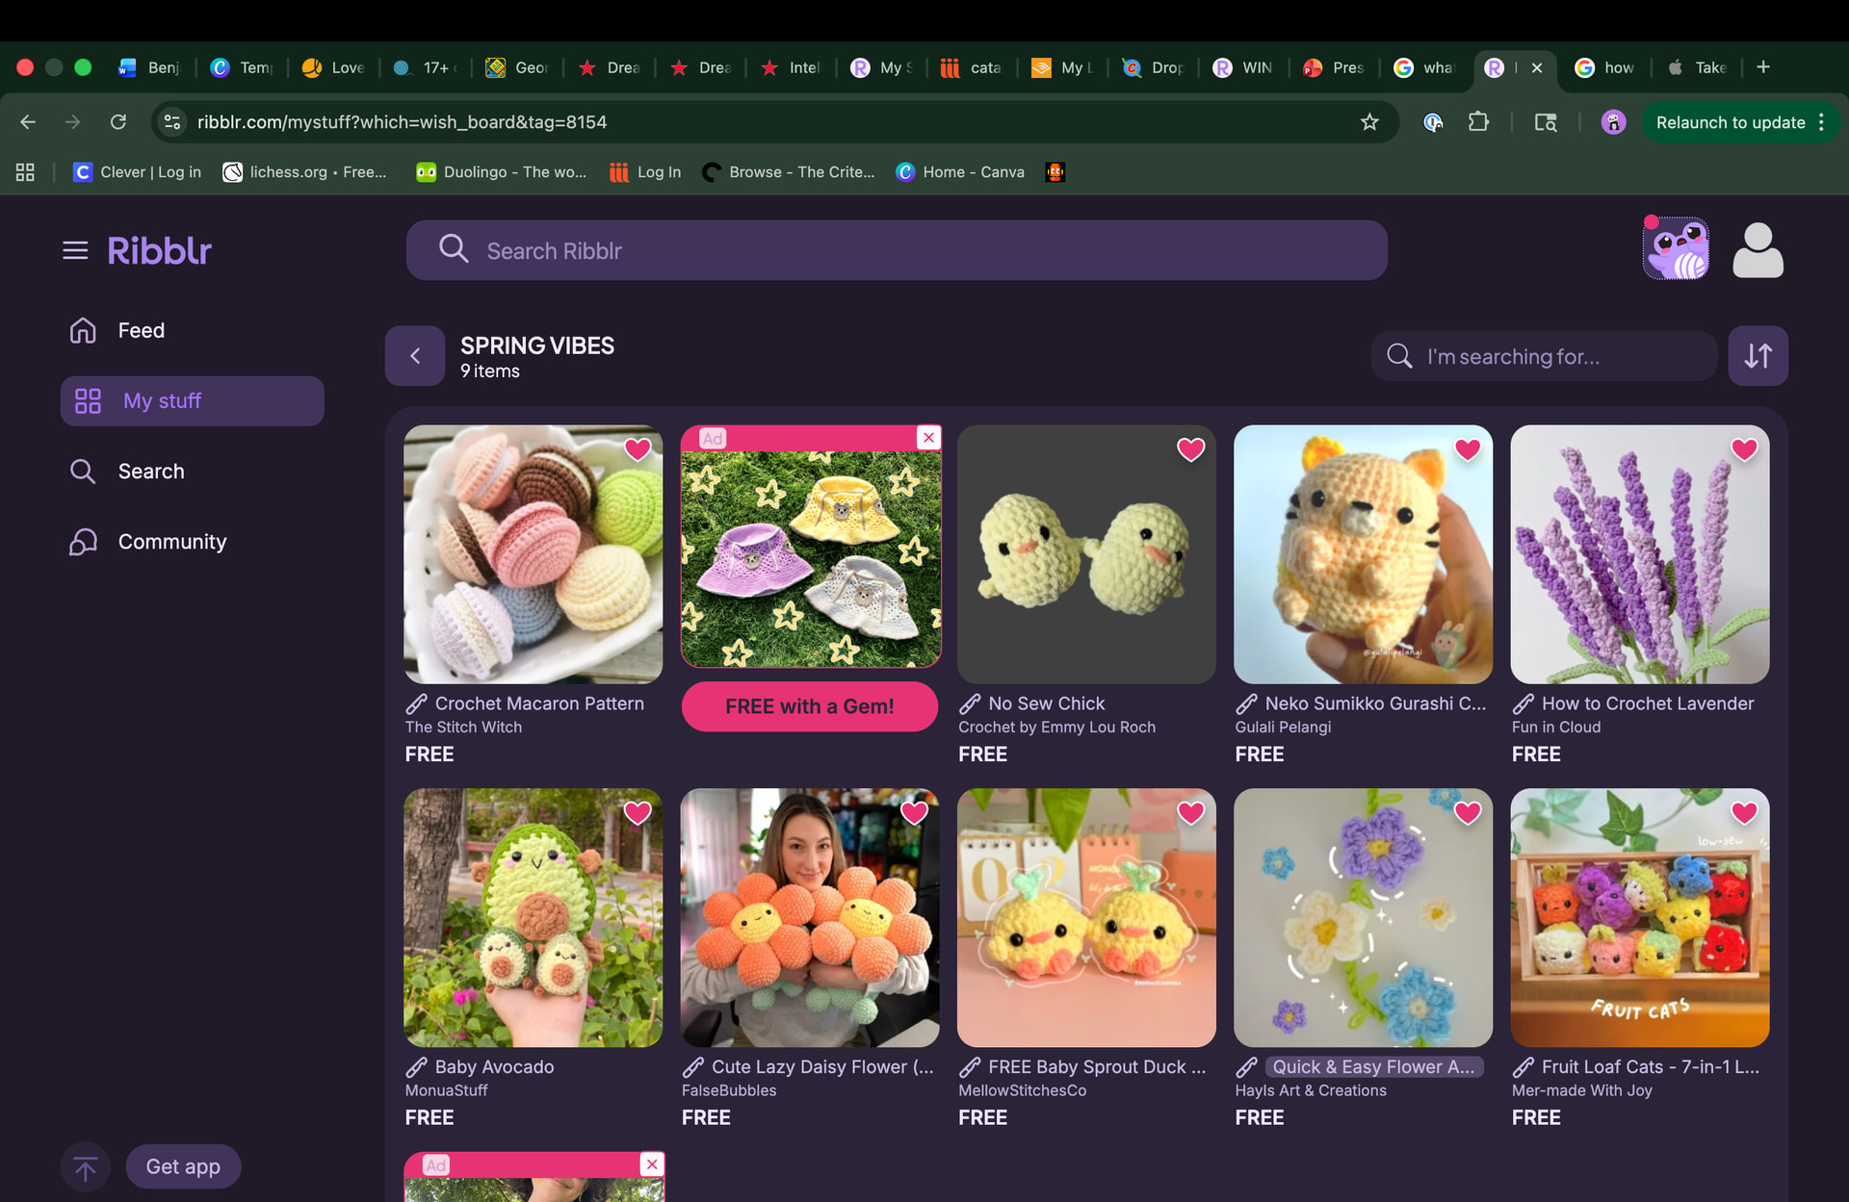Click the sort arrows button
This screenshot has height=1202, width=1849.
pos(1758,356)
